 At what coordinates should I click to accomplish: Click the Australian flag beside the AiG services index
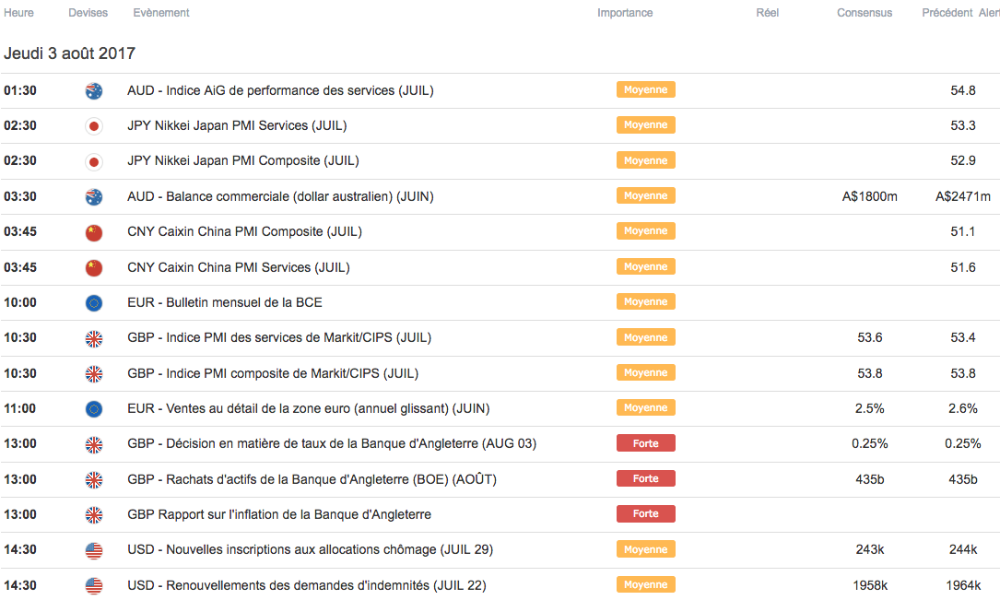93,90
